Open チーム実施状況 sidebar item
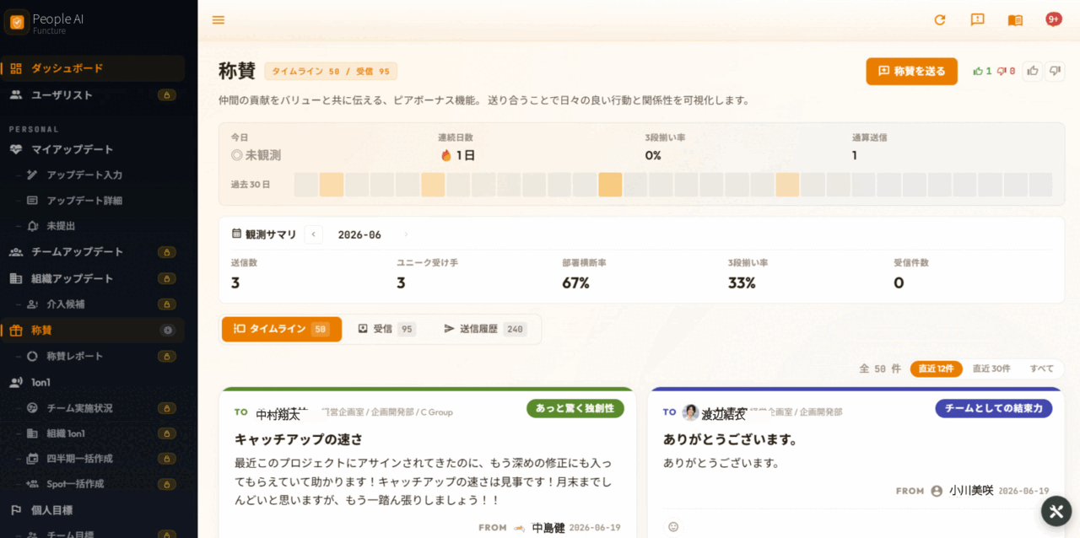 [93, 408]
